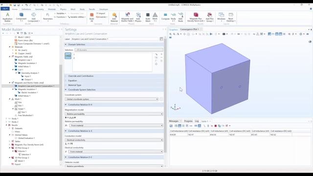Switch to the Log tab
Screen dimensions: 313x176
pos(197,121)
